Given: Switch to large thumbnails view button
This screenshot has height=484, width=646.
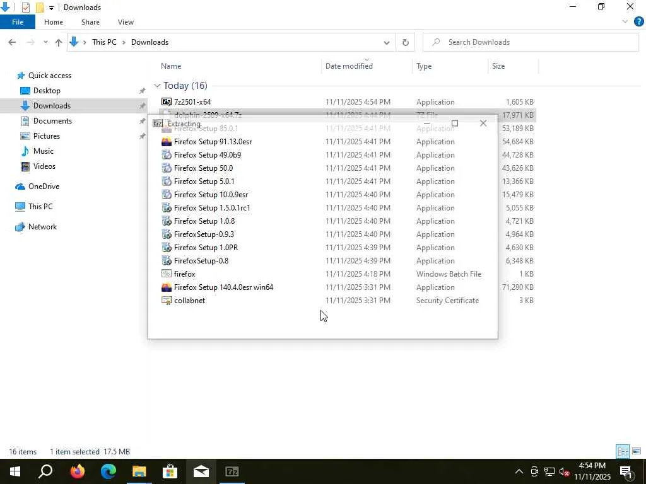Looking at the screenshot, I should (x=637, y=451).
